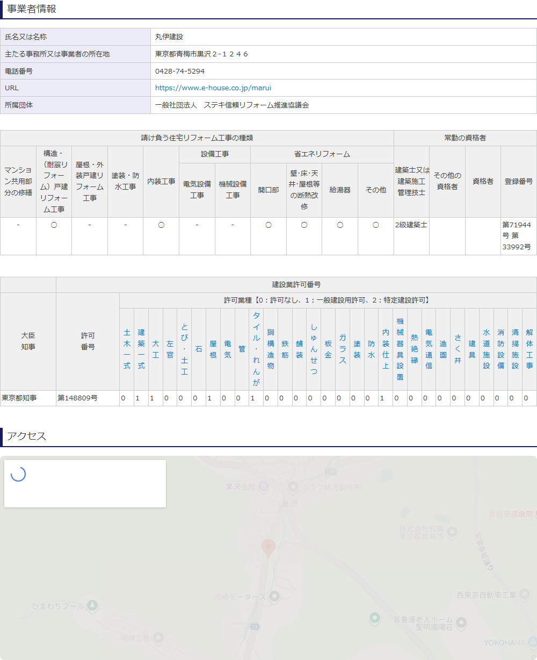Select the 明神工芸 place marker icon

[158, 637]
